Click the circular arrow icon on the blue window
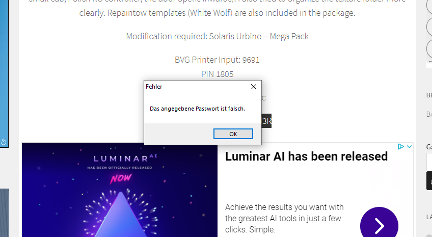This screenshot has width=432, height=237. 4,142
